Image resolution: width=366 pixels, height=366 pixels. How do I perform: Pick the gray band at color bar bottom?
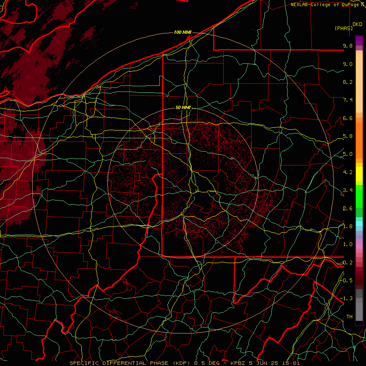point(359,309)
